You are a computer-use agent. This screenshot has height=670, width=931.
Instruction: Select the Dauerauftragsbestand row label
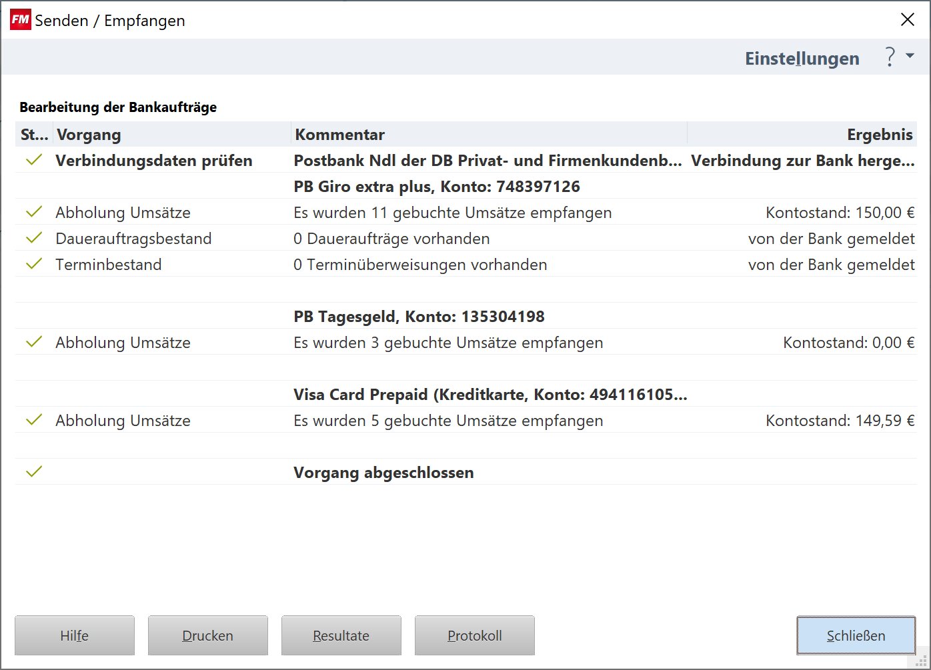pyautogui.click(x=133, y=239)
